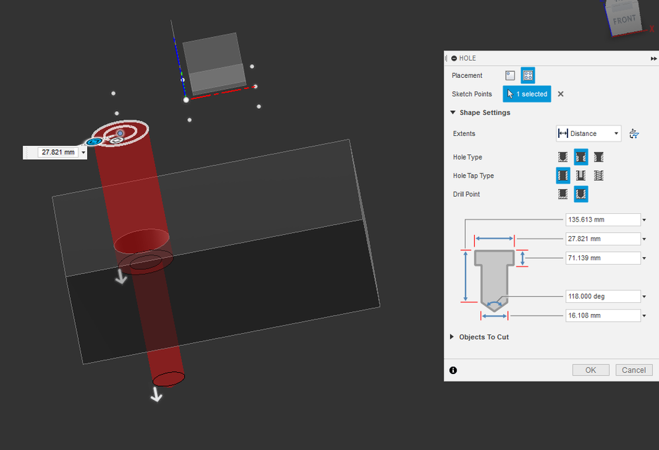Set drill point to angled
The image size is (659, 450).
coord(581,194)
